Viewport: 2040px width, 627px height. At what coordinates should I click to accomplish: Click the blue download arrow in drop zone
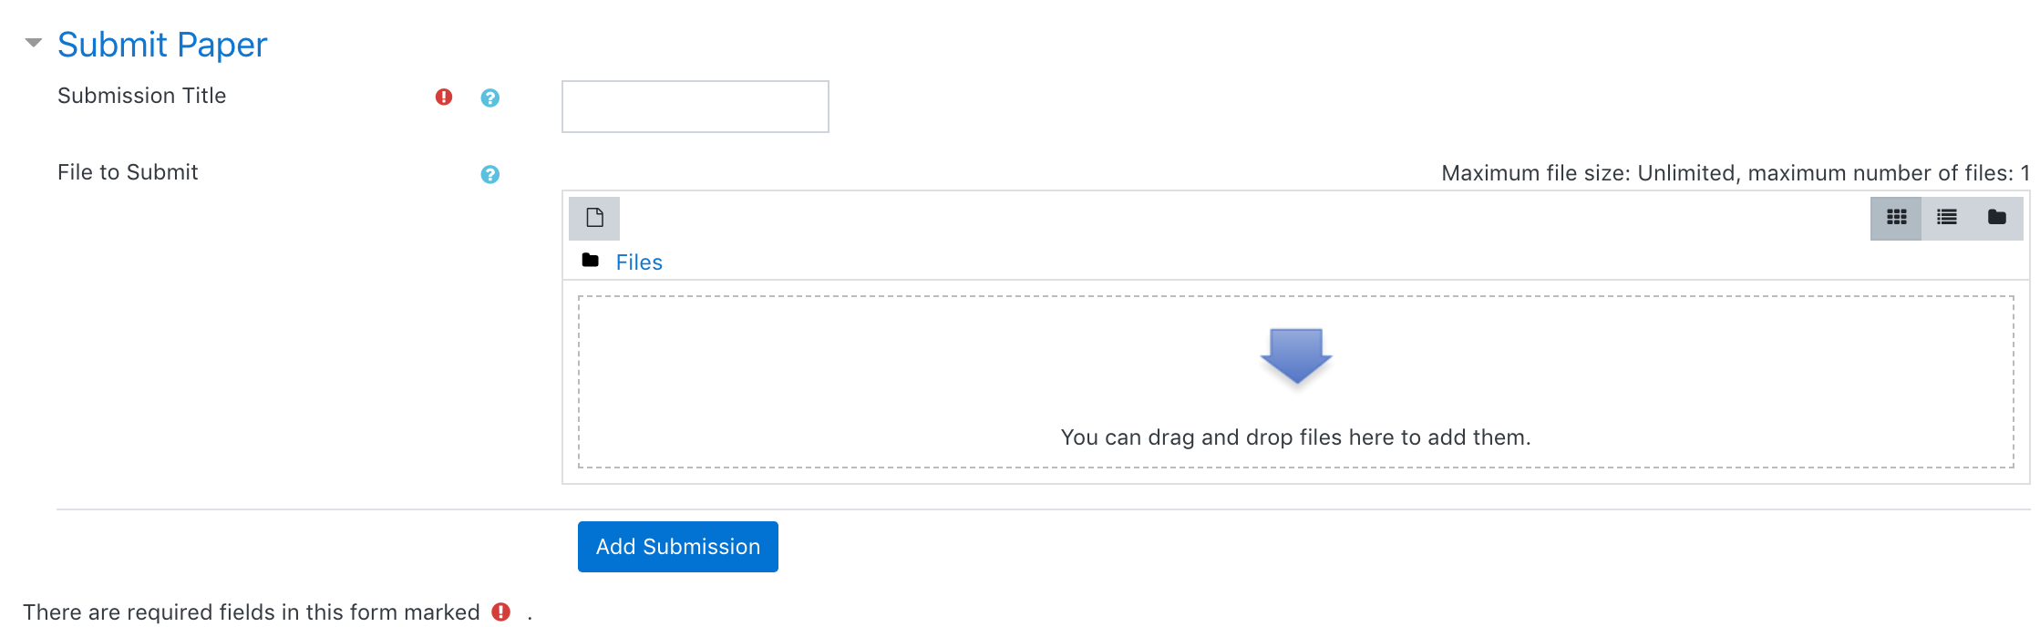[x=1295, y=356]
